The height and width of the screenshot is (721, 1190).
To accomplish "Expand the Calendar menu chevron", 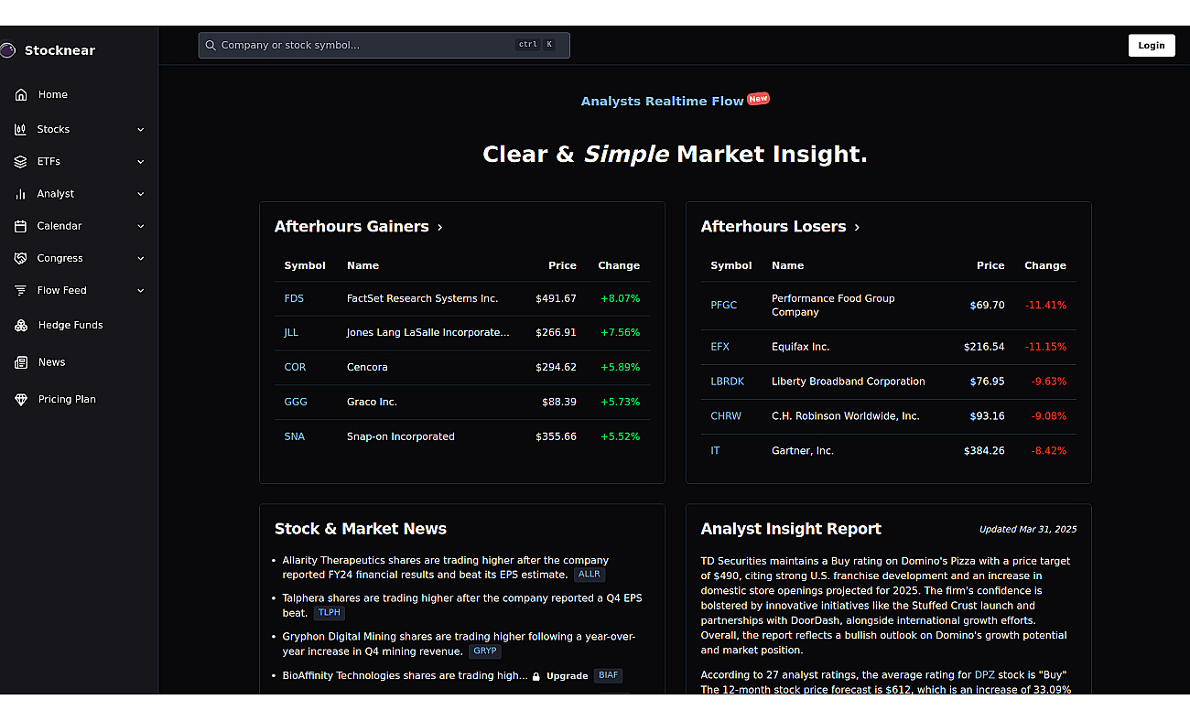I will coord(141,226).
